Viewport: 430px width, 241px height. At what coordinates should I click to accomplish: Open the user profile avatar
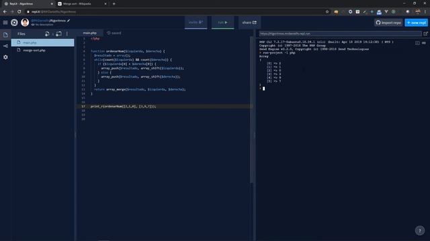[25, 22]
